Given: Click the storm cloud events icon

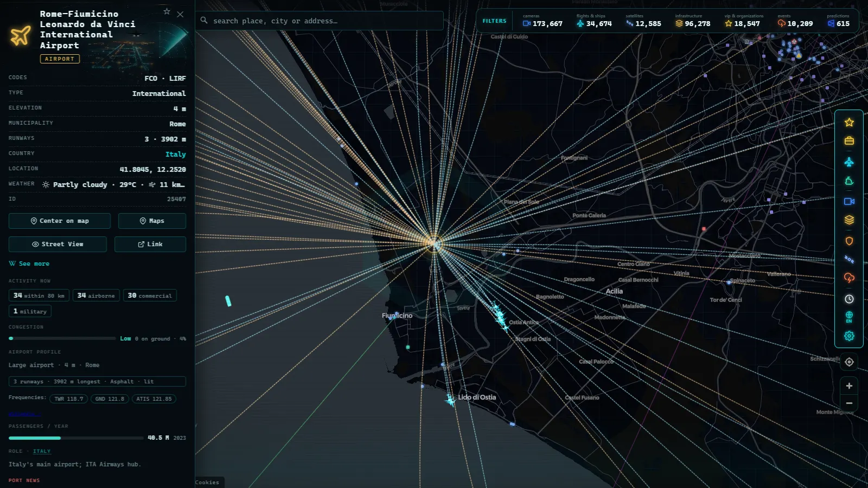Looking at the screenshot, I should click(849, 278).
